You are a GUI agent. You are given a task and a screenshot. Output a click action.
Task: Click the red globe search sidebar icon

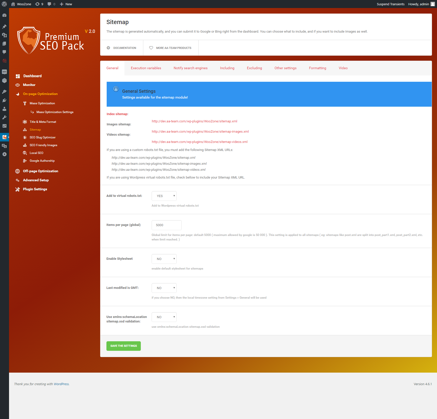[x=4, y=61]
